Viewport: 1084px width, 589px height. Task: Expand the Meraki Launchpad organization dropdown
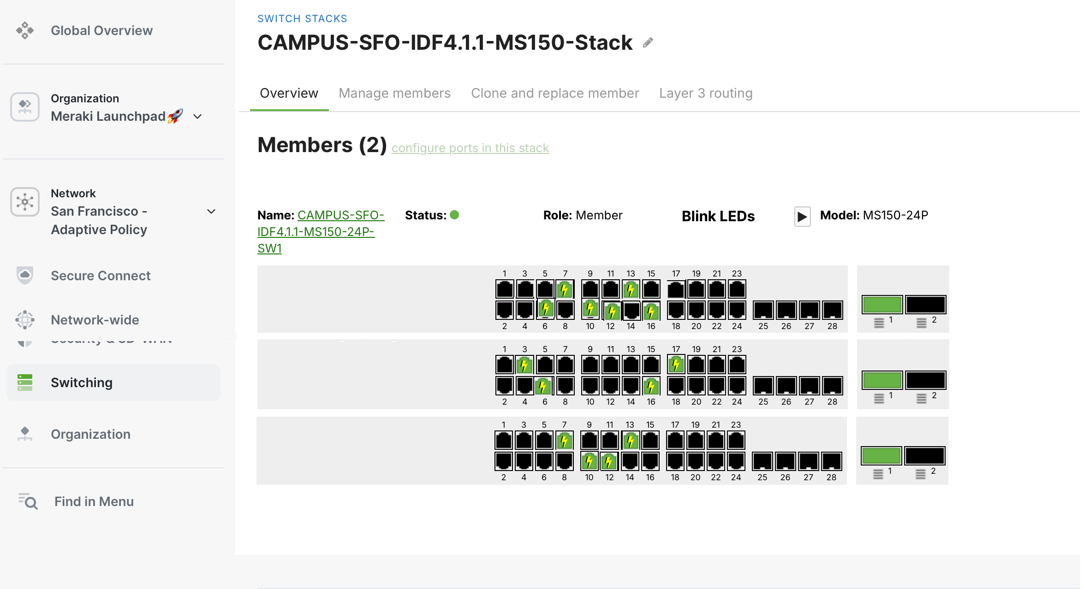[197, 117]
